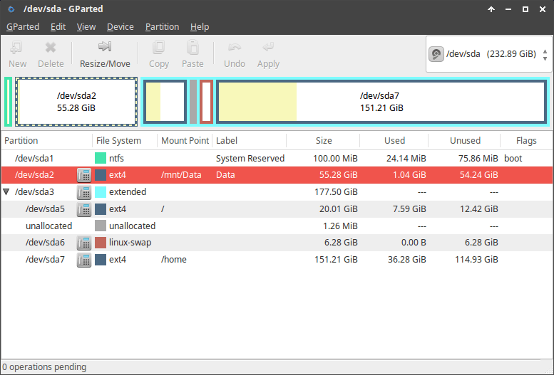Click the Paste toolbar icon

tap(193, 47)
